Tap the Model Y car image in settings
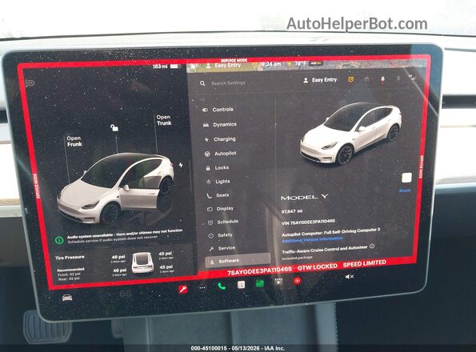Screen dimensions: 476x352 click(351, 134)
